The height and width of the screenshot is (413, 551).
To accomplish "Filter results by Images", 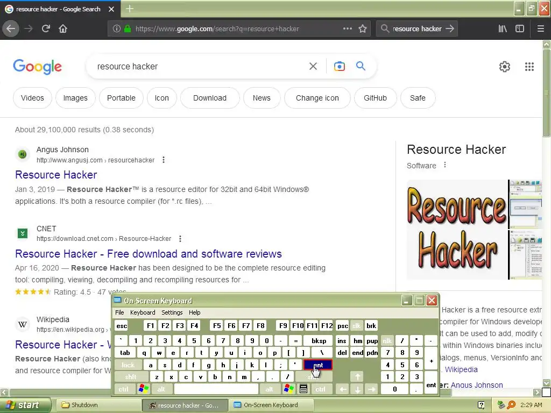I will tap(75, 98).
